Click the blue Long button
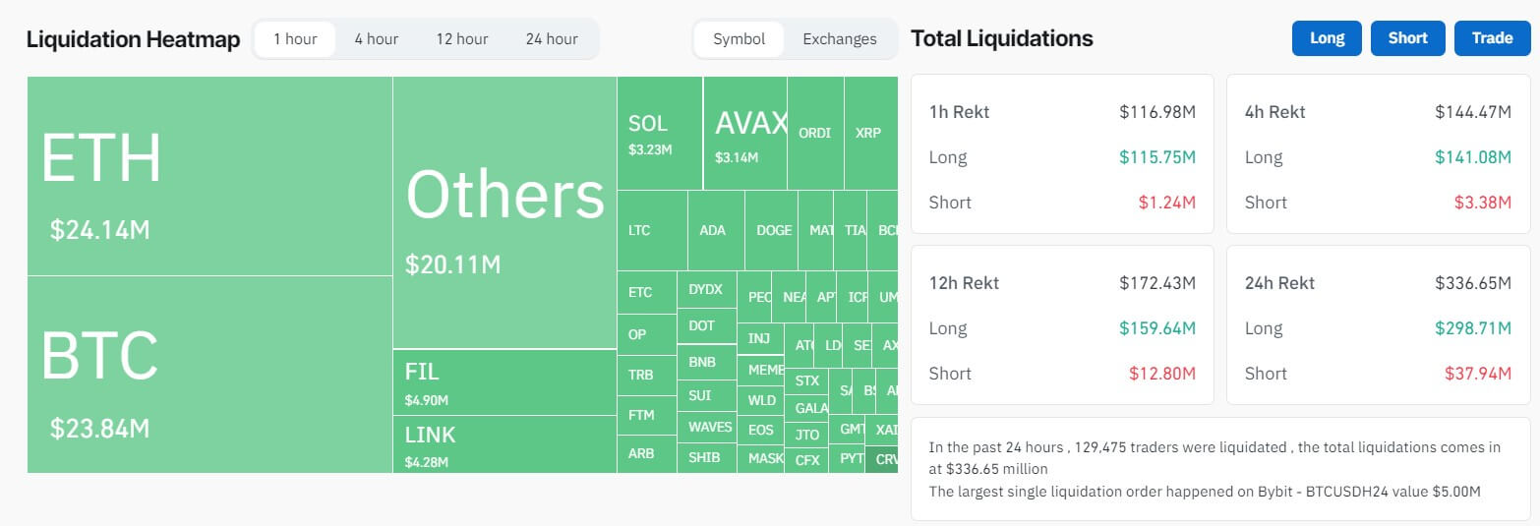 click(x=1327, y=38)
